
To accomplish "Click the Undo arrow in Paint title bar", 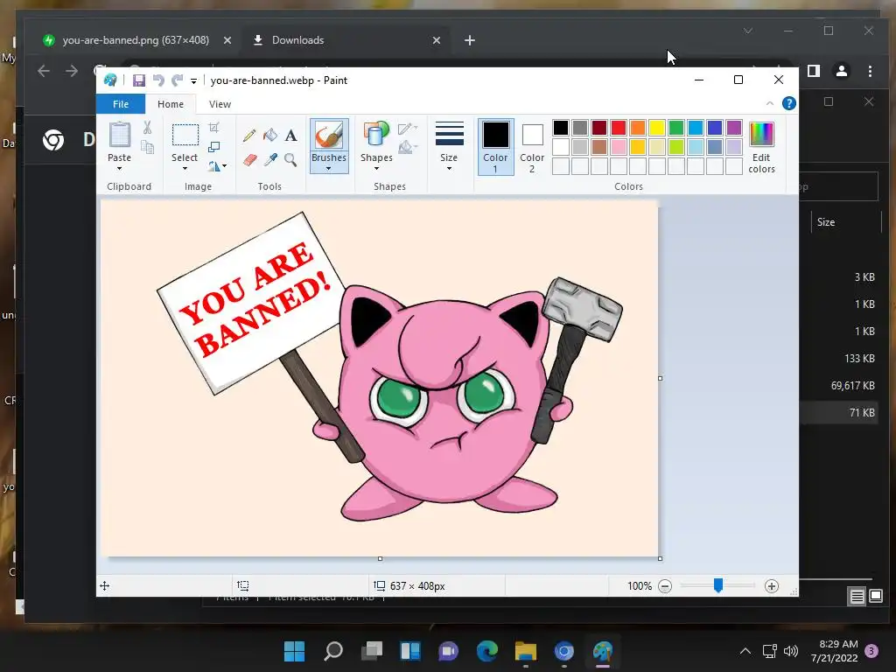I will coord(158,80).
